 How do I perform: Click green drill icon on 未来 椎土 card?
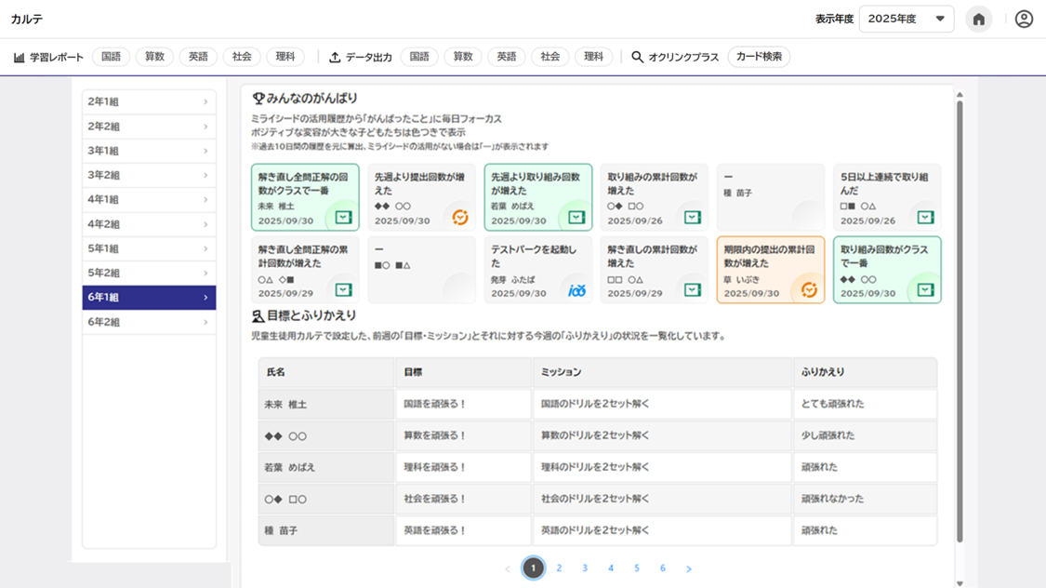pyautogui.click(x=343, y=218)
